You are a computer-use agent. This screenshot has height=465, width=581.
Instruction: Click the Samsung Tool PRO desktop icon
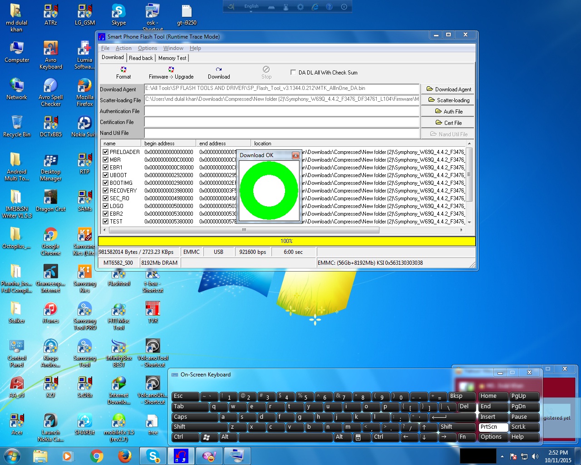(x=84, y=316)
